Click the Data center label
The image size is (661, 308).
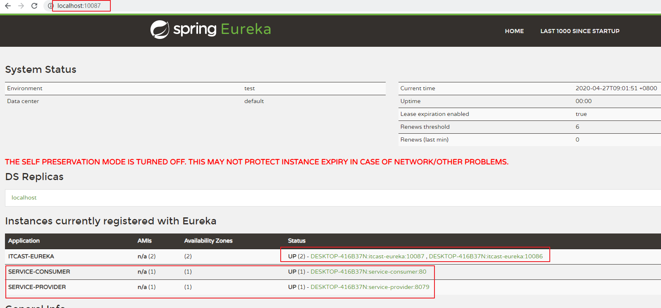click(x=23, y=101)
